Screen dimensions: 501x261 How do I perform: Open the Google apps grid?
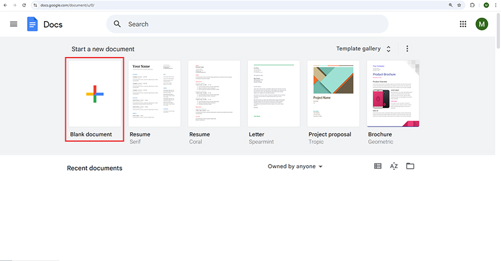click(463, 24)
